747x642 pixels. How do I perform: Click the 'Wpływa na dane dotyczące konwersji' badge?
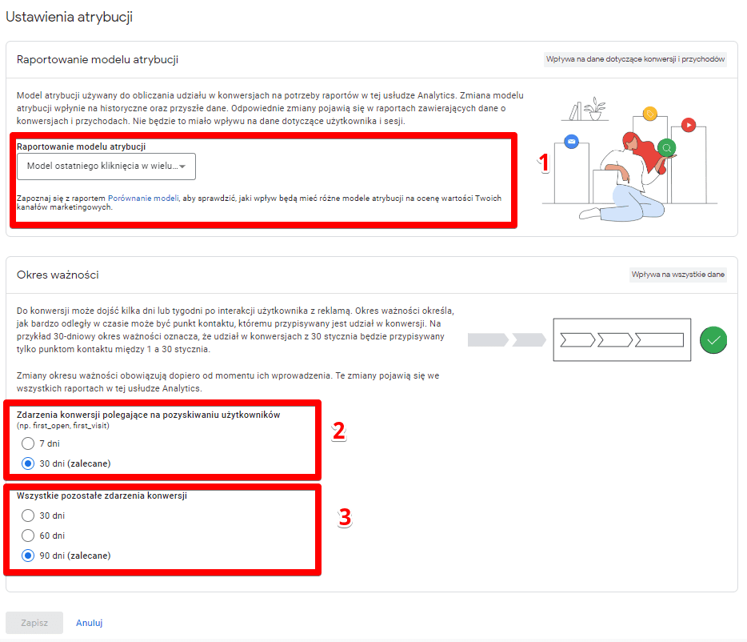[x=635, y=59]
